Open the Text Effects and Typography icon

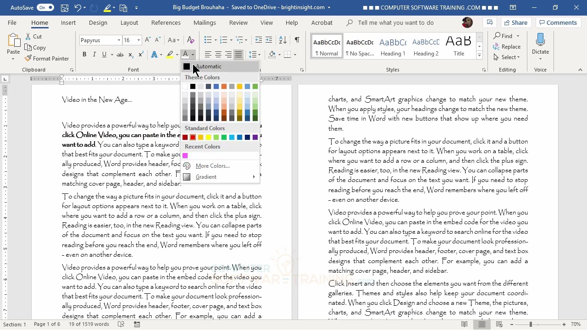[x=154, y=55]
